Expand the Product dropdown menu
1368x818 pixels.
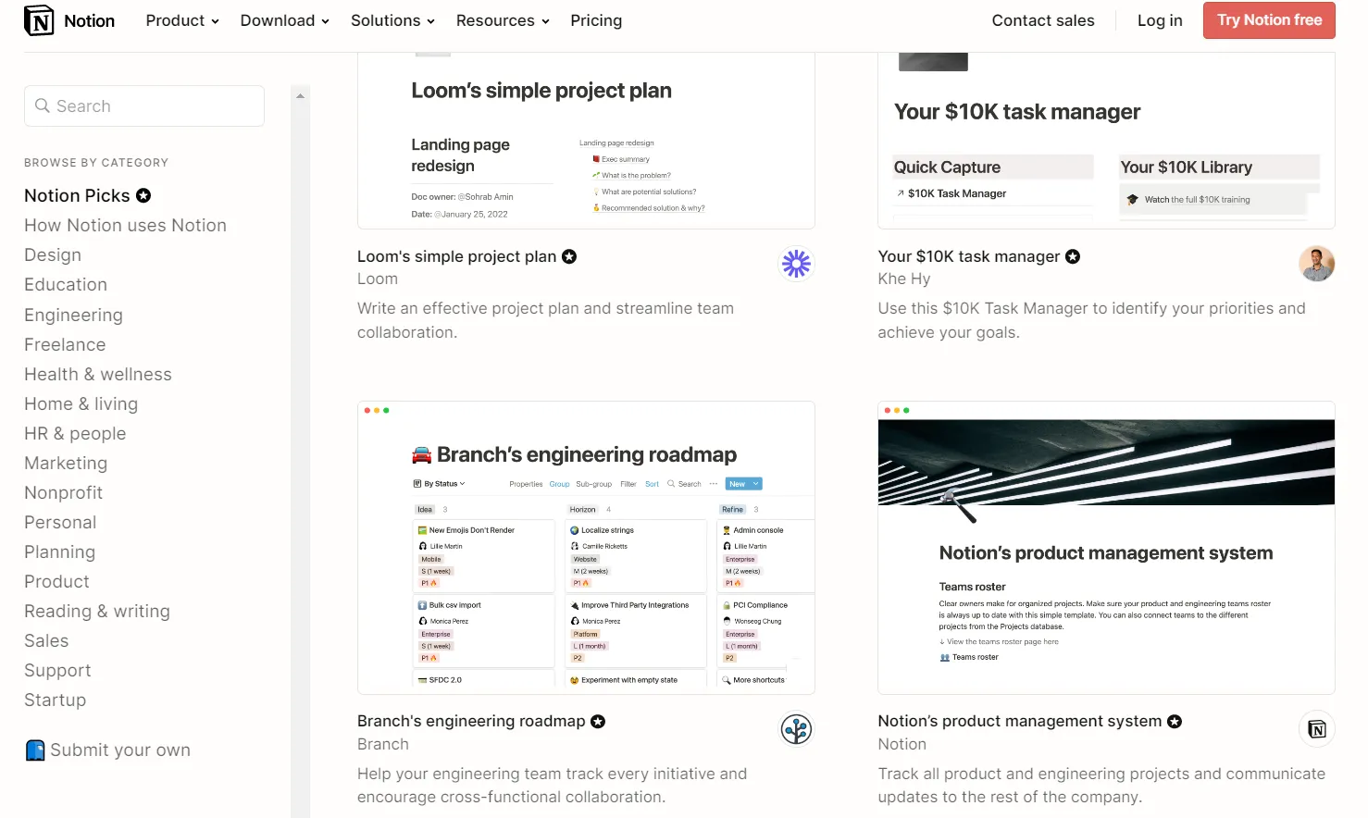[x=182, y=20]
